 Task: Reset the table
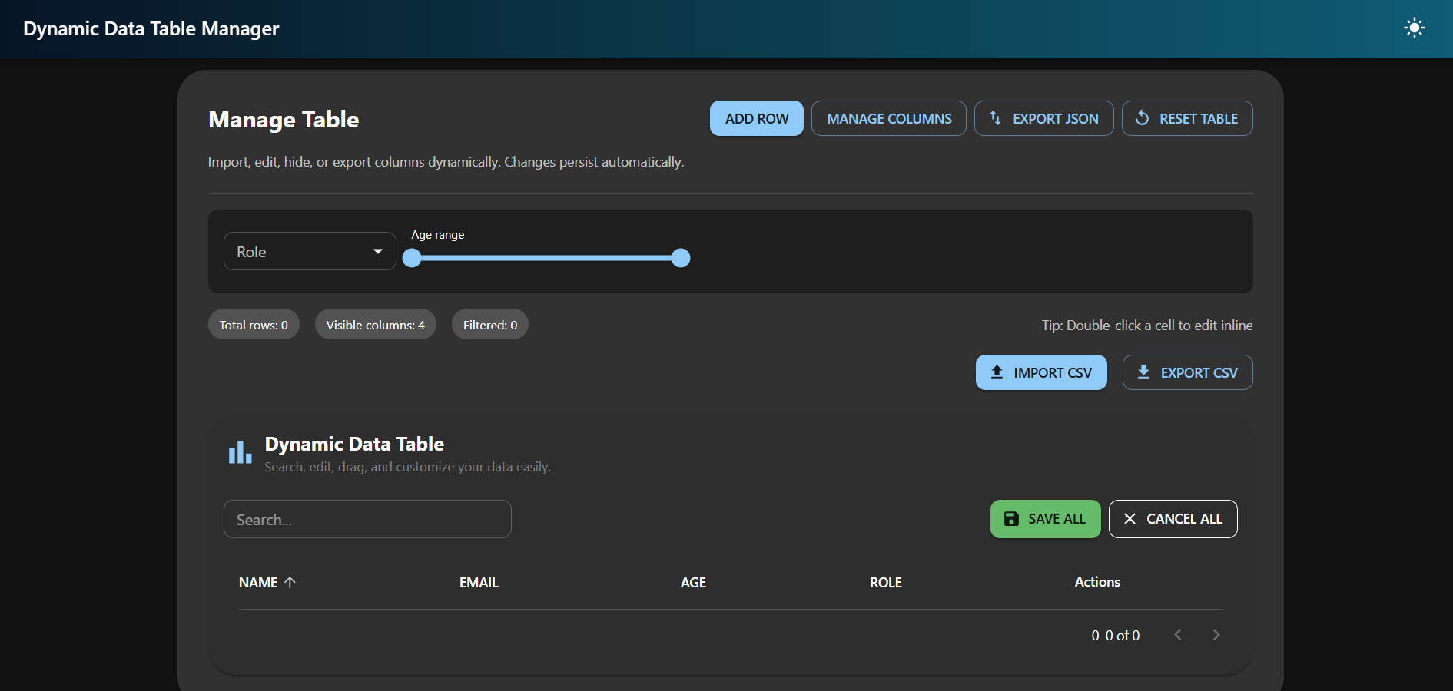pyautogui.click(x=1186, y=119)
